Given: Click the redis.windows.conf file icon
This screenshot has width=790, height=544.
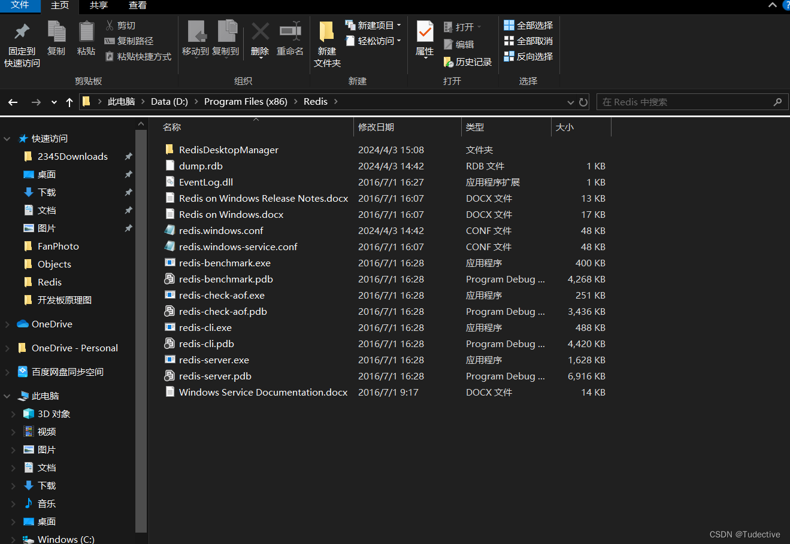Looking at the screenshot, I should [170, 230].
